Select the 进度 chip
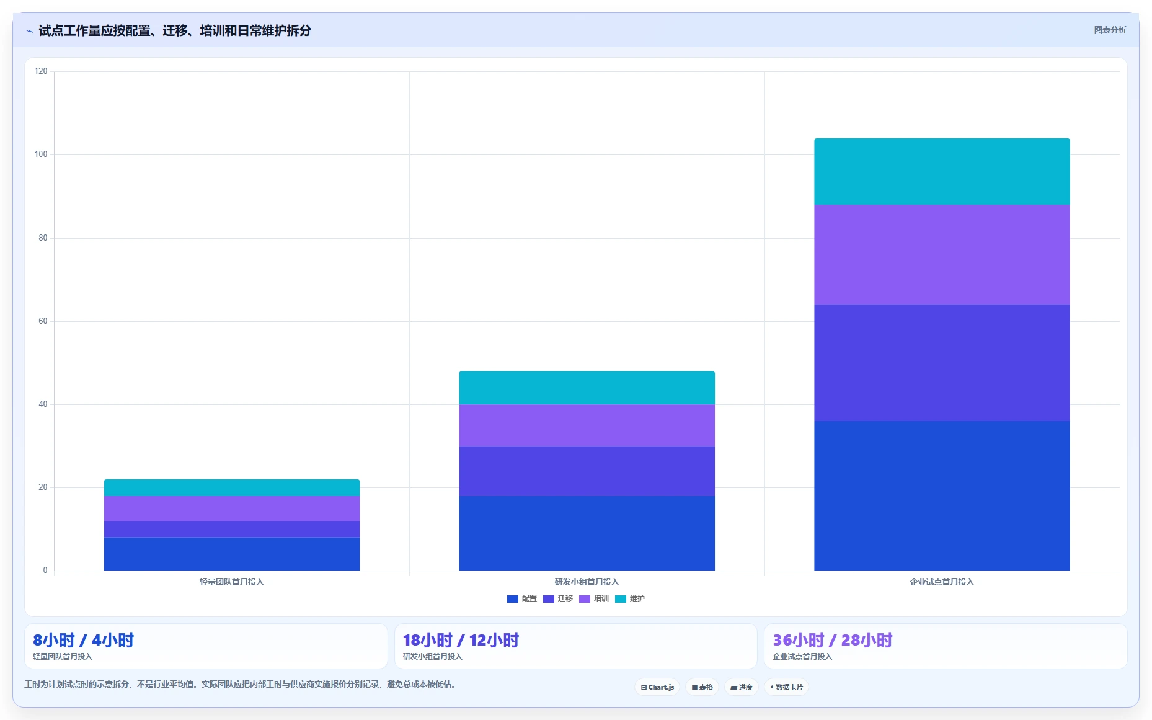Viewport: 1152px width, 720px height. pos(741,687)
